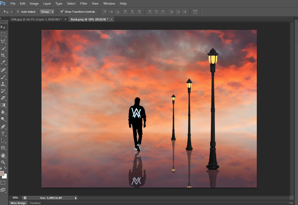The width and height of the screenshot is (298, 205).
Task: Open the View menu
Action: click(x=95, y=3)
